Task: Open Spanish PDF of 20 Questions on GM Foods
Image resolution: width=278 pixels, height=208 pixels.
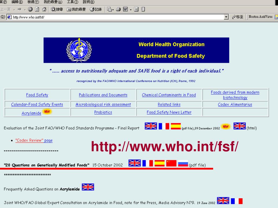Action: point(159,163)
